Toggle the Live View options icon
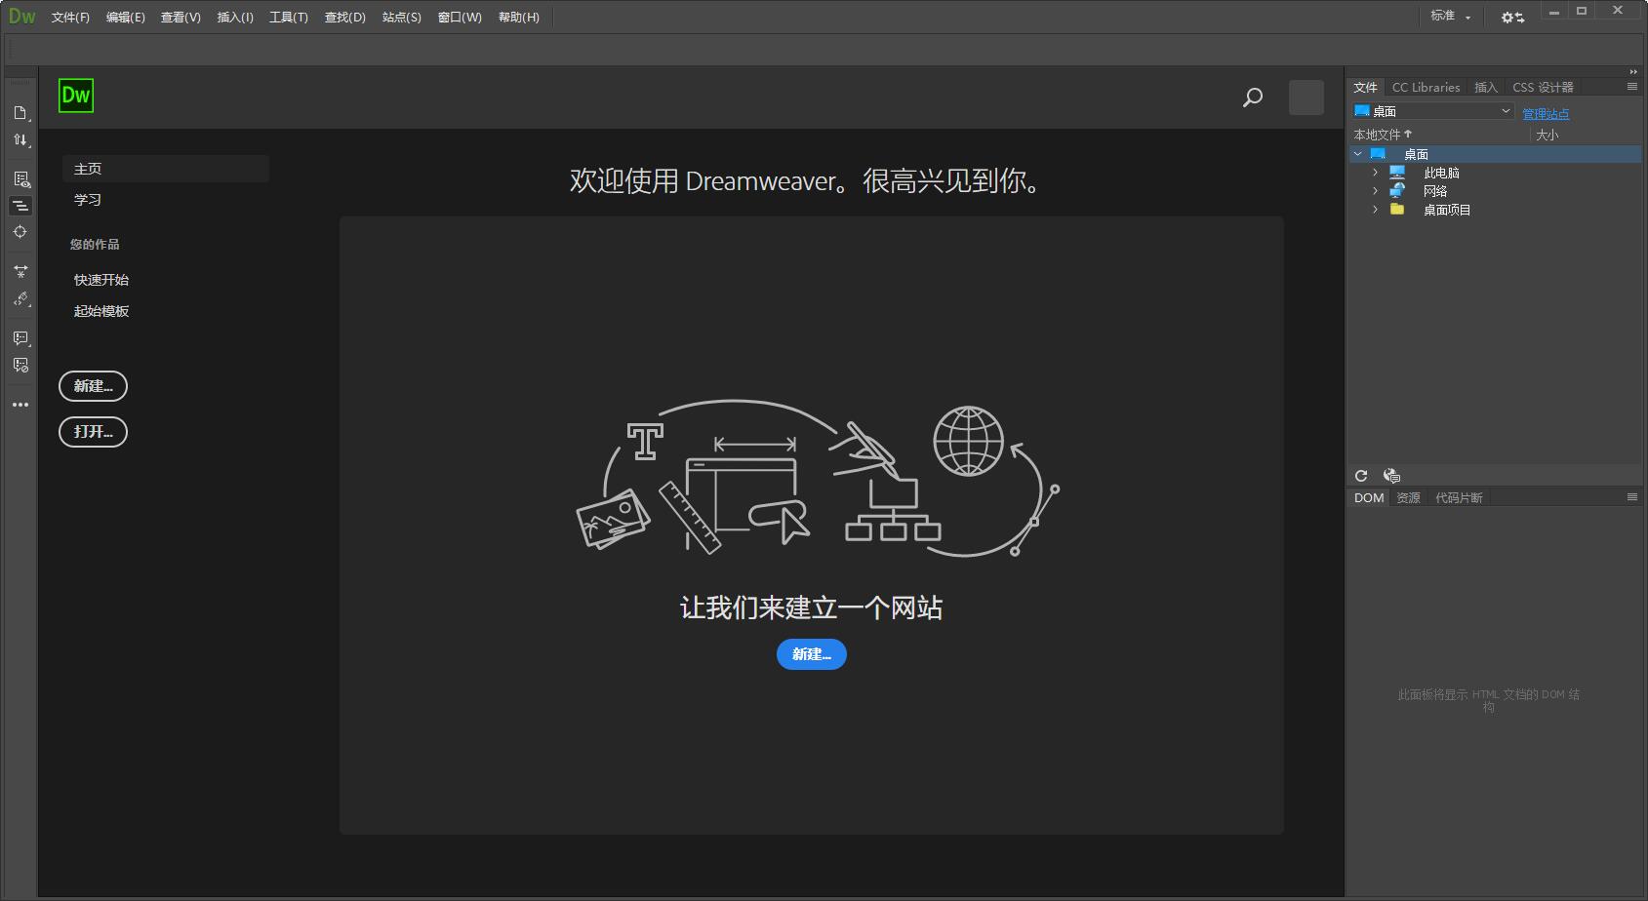The width and height of the screenshot is (1648, 901). tap(20, 179)
